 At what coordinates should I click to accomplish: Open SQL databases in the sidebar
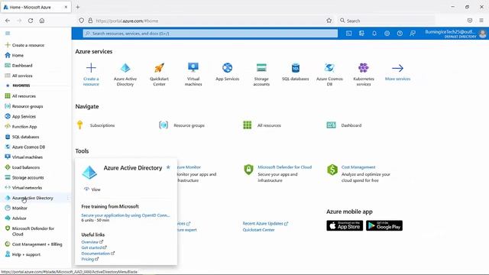pyautogui.click(x=22, y=137)
